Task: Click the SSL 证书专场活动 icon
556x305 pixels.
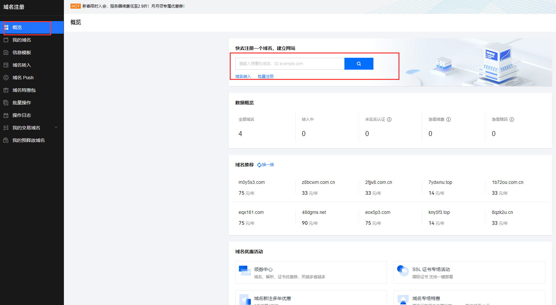Action: 403,271
